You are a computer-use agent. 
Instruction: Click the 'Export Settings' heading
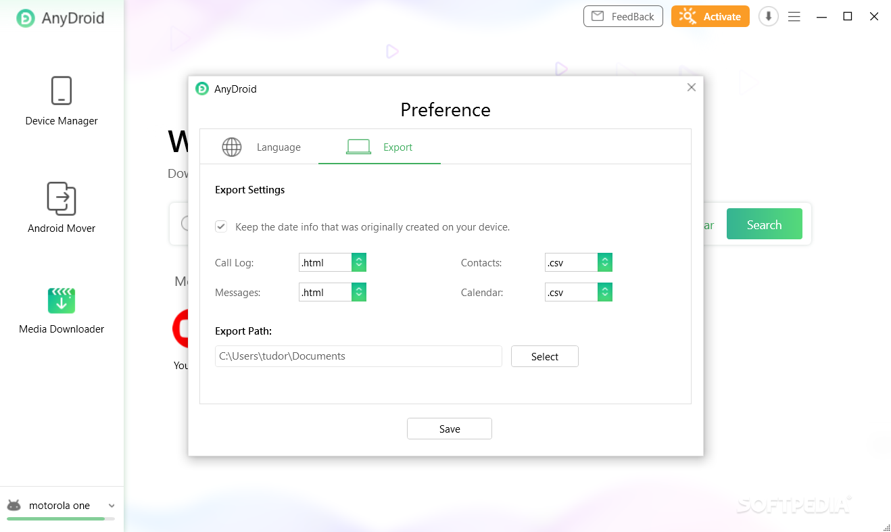tap(250, 190)
